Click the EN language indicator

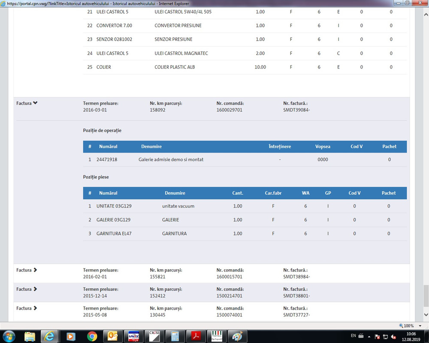point(353,336)
